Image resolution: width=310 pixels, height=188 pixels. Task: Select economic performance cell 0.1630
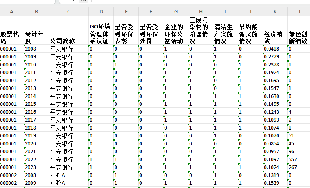275,96
